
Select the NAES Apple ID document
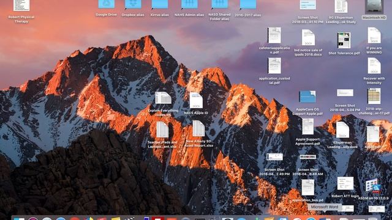(196, 100)
